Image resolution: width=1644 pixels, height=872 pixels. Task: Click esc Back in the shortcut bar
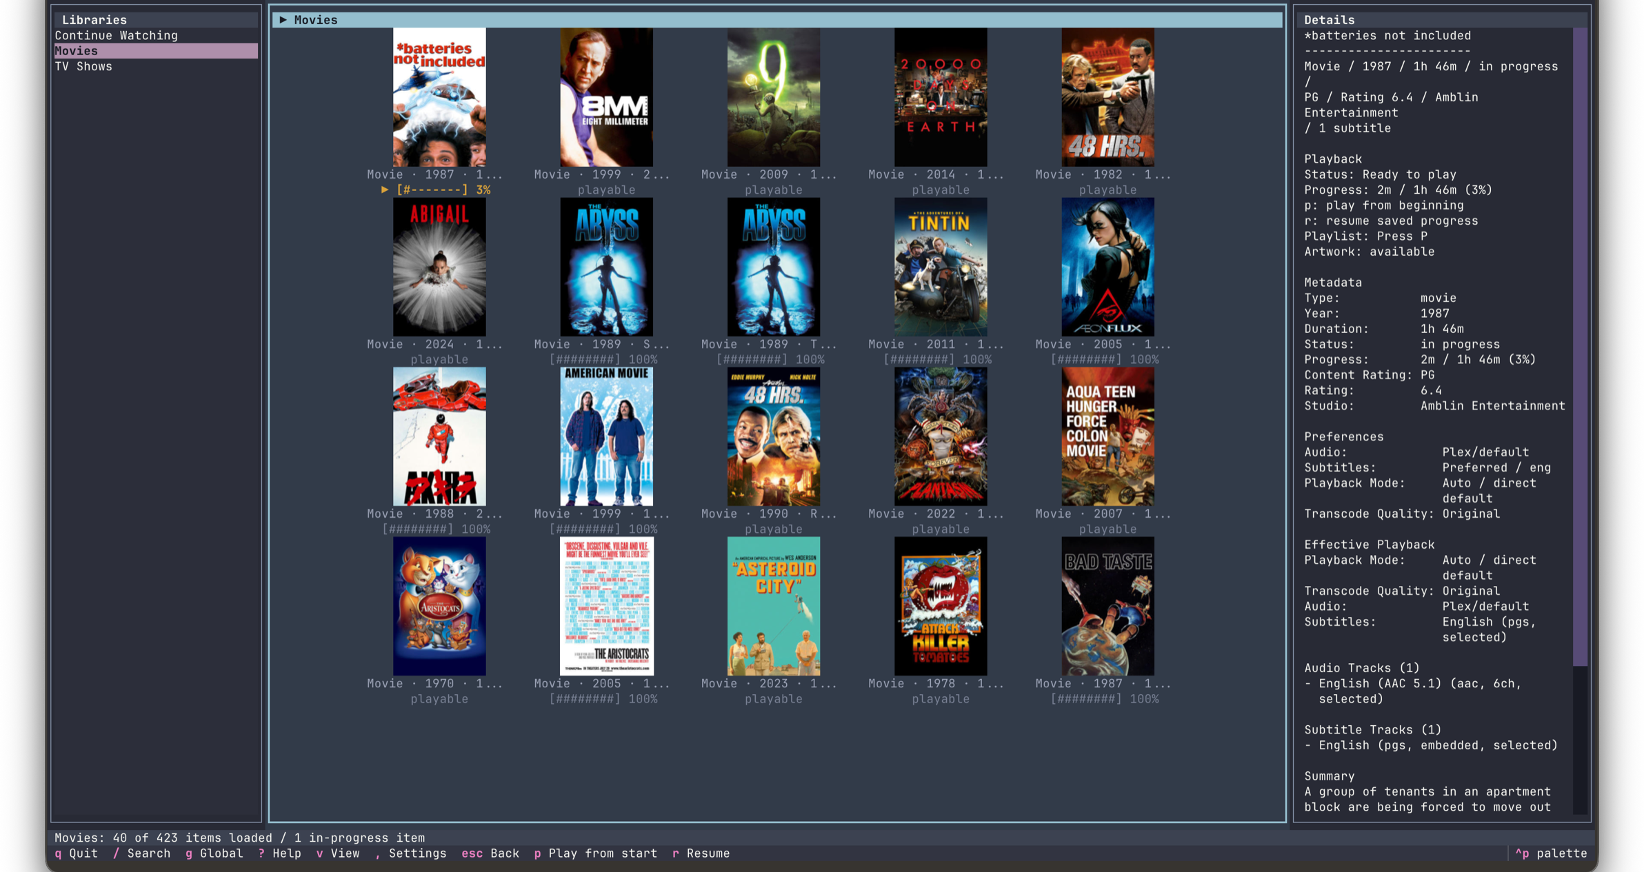pyautogui.click(x=490, y=853)
